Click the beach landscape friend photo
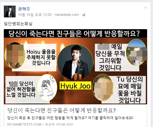The width and height of the screenshot is (153, 127). (136, 52)
